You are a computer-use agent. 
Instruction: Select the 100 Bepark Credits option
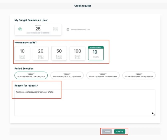pos(78,53)
